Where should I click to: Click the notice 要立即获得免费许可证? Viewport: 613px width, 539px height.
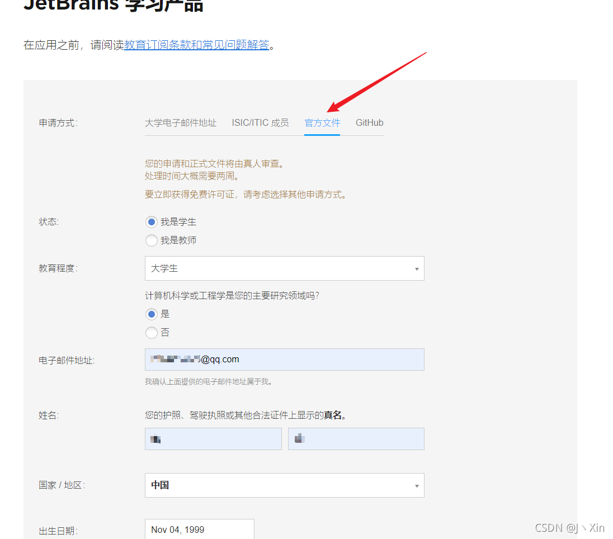(246, 195)
